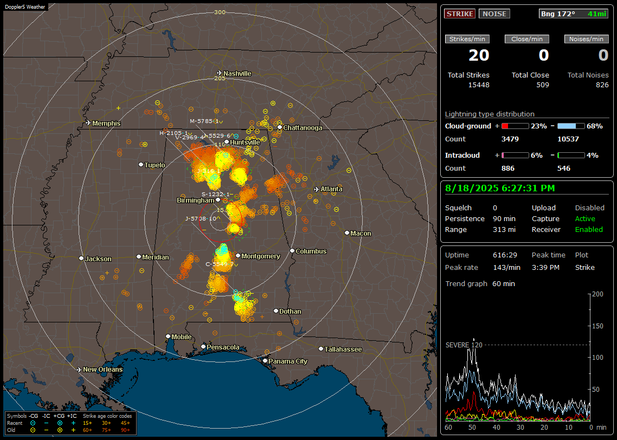Click the Upload Disabled status
This screenshot has height=440, width=617.
pos(589,208)
